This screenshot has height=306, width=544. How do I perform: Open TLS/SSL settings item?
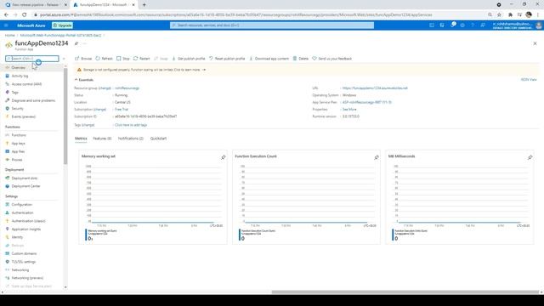pos(23,262)
